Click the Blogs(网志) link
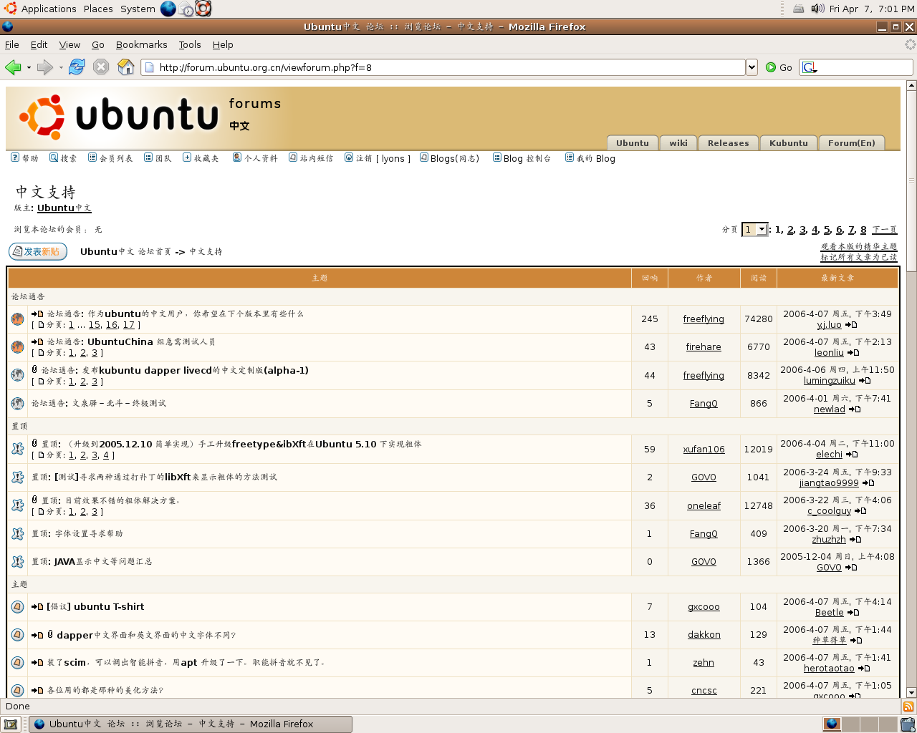Viewport: 917px width, 733px height. pyautogui.click(x=449, y=158)
